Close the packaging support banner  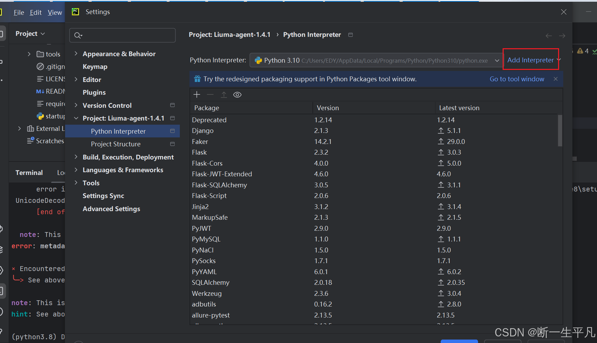click(x=556, y=79)
